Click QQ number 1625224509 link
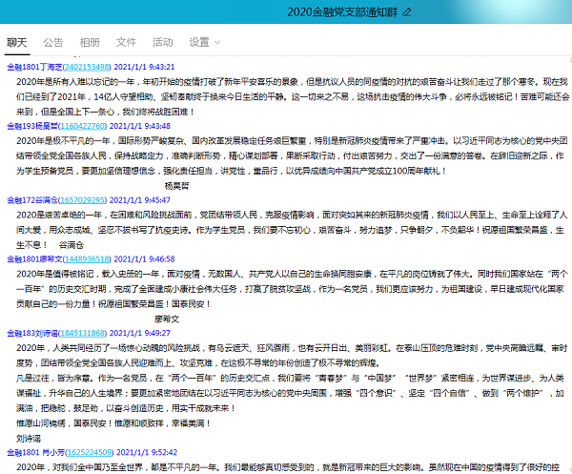This screenshot has width=572, height=474. pyautogui.click(x=89, y=452)
